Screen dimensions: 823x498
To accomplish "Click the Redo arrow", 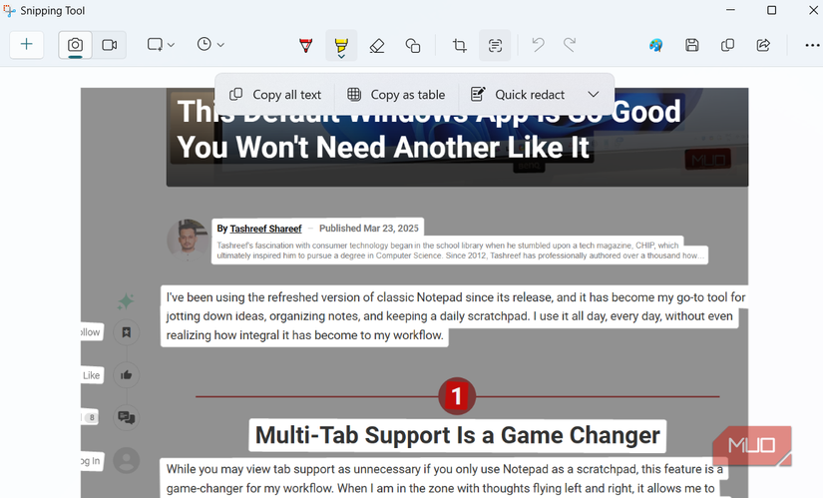I will [570, 45].
